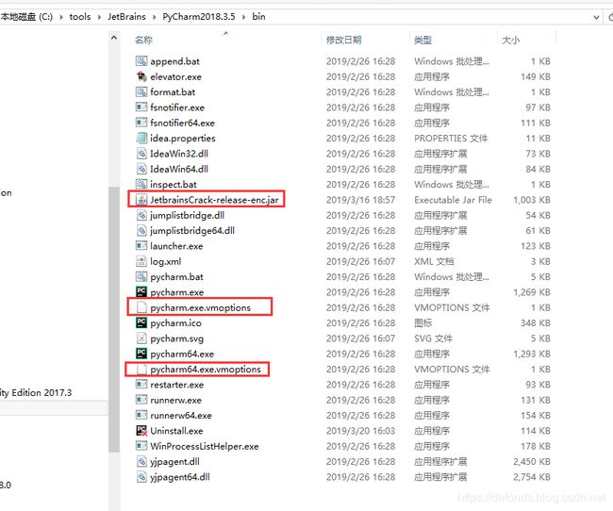Sort by 类型 column header
613x511 pixels.
tap(423, 40)
